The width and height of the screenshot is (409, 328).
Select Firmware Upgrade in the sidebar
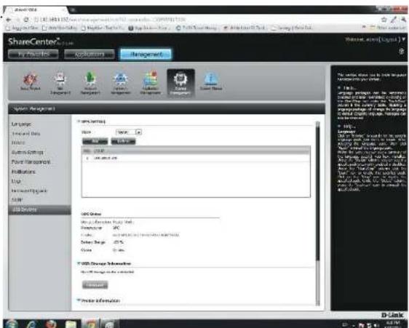pos(29,191)
